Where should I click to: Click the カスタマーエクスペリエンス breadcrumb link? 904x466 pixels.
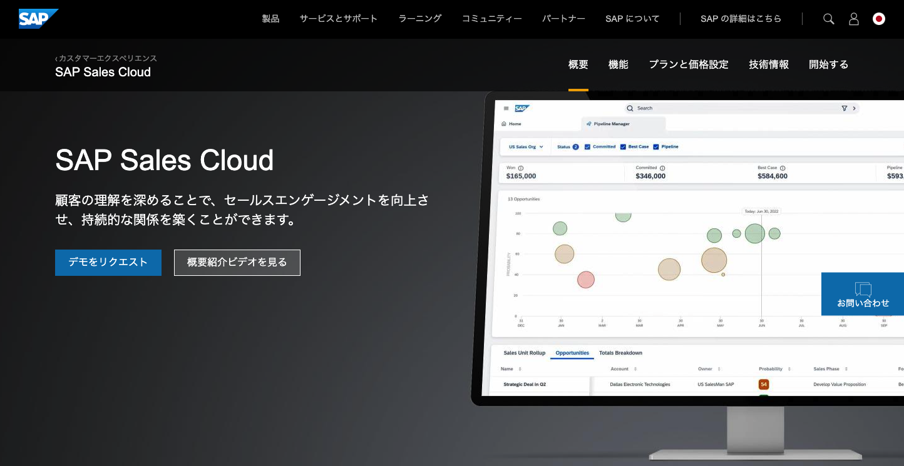tap(107, 58)
